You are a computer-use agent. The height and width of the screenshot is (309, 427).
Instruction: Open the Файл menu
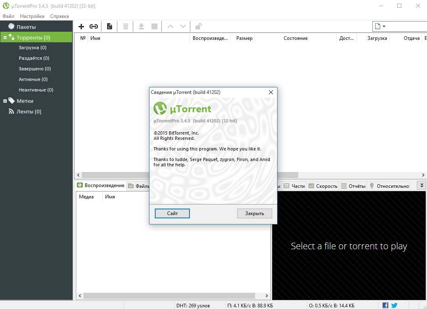point(8,16)
